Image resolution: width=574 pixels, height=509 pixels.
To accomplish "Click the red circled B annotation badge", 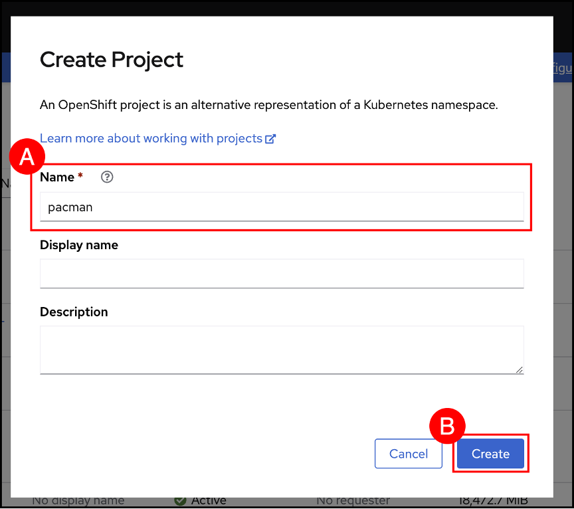I will click(448, 427).
